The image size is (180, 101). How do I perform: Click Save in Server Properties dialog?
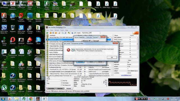pyautogui.click(x=91, y=62)
